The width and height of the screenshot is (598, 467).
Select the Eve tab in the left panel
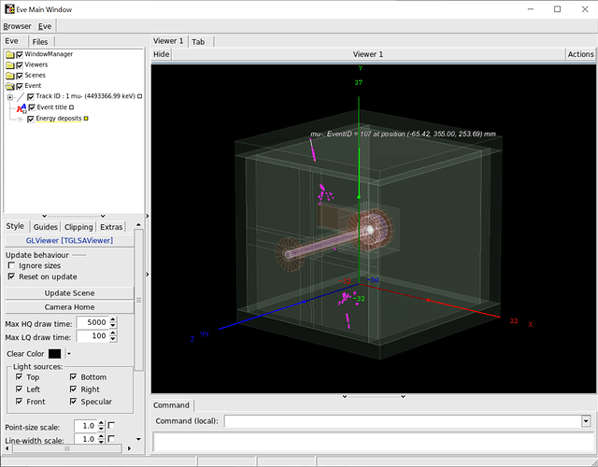[x=12, y=41]
